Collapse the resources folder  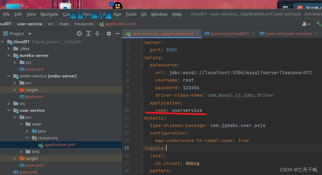tap(27, 138)
